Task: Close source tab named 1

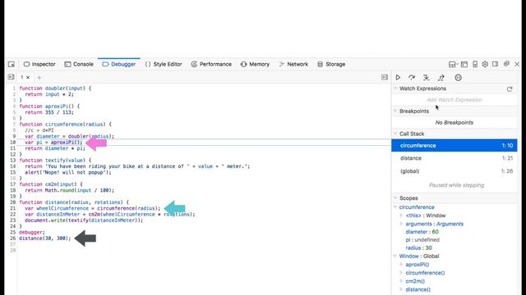Action: coord(28,77)
